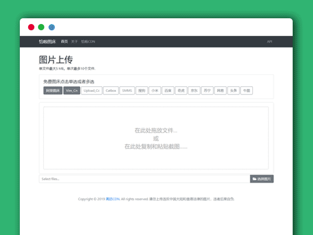Enable the 搜狗 image host
The image size is (313, 235).
click(x=141, y=90)
